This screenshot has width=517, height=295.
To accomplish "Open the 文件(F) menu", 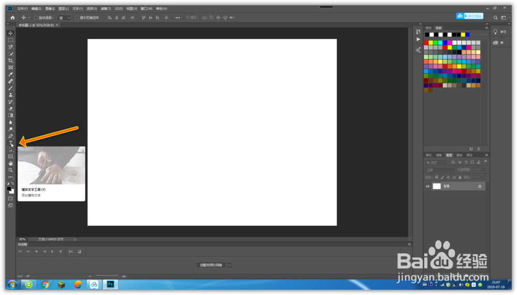I will coord(22,9).
